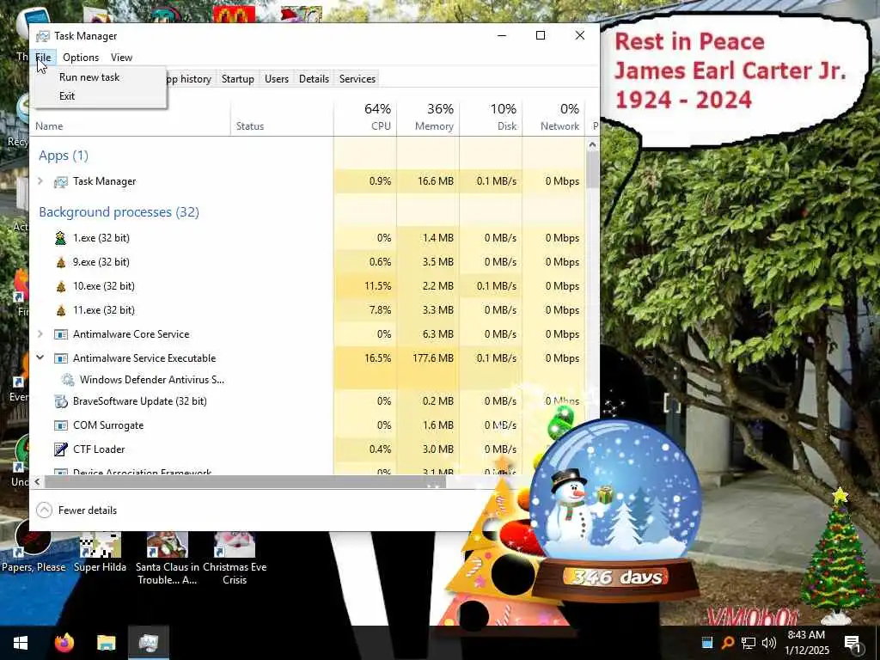Open Santa Claus in Trouble desktop shortcut
Viewport: 880px width, 660px height.
coord(168,559)
